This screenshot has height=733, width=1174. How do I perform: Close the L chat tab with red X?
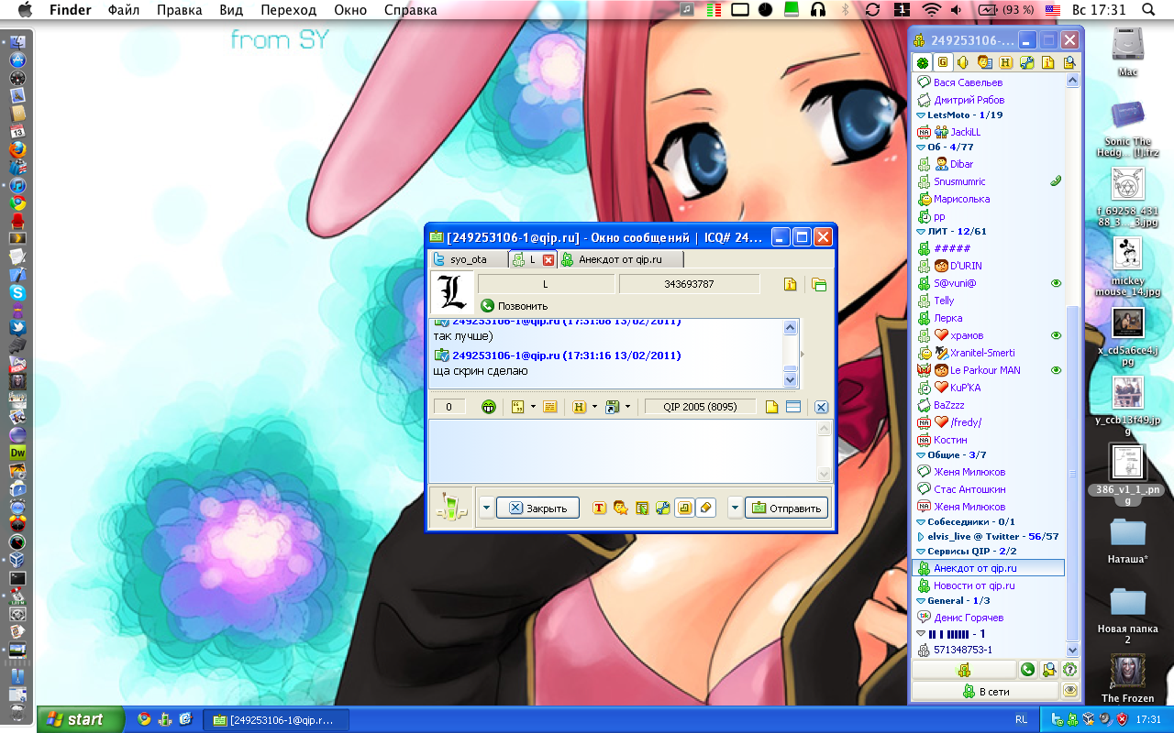548,260
